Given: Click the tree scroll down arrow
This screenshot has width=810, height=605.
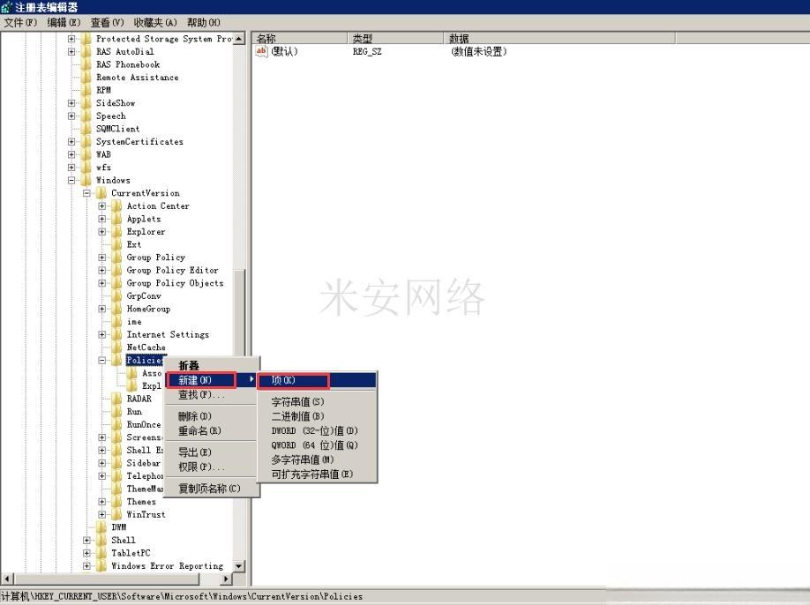Looking at the screenshot, I should tap(238, 566).
